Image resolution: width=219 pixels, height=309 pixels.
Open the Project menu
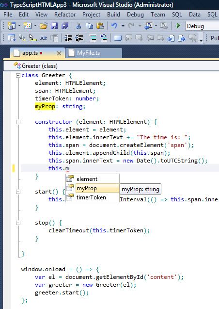(91, 15)
